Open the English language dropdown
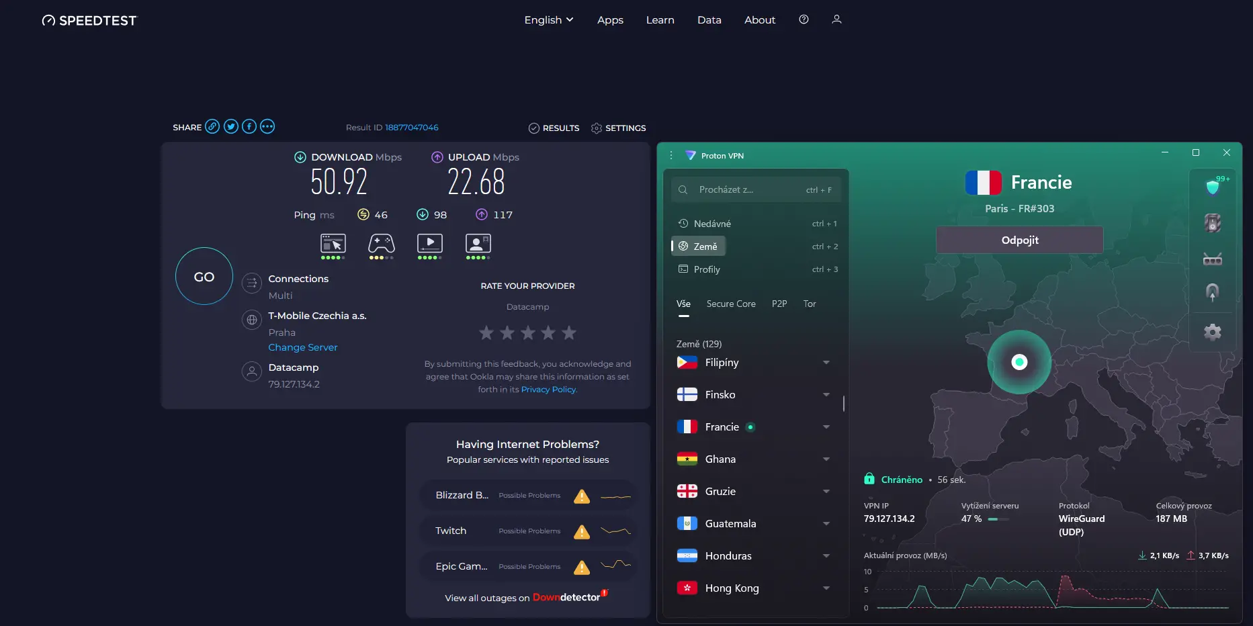 click(548, 19)
